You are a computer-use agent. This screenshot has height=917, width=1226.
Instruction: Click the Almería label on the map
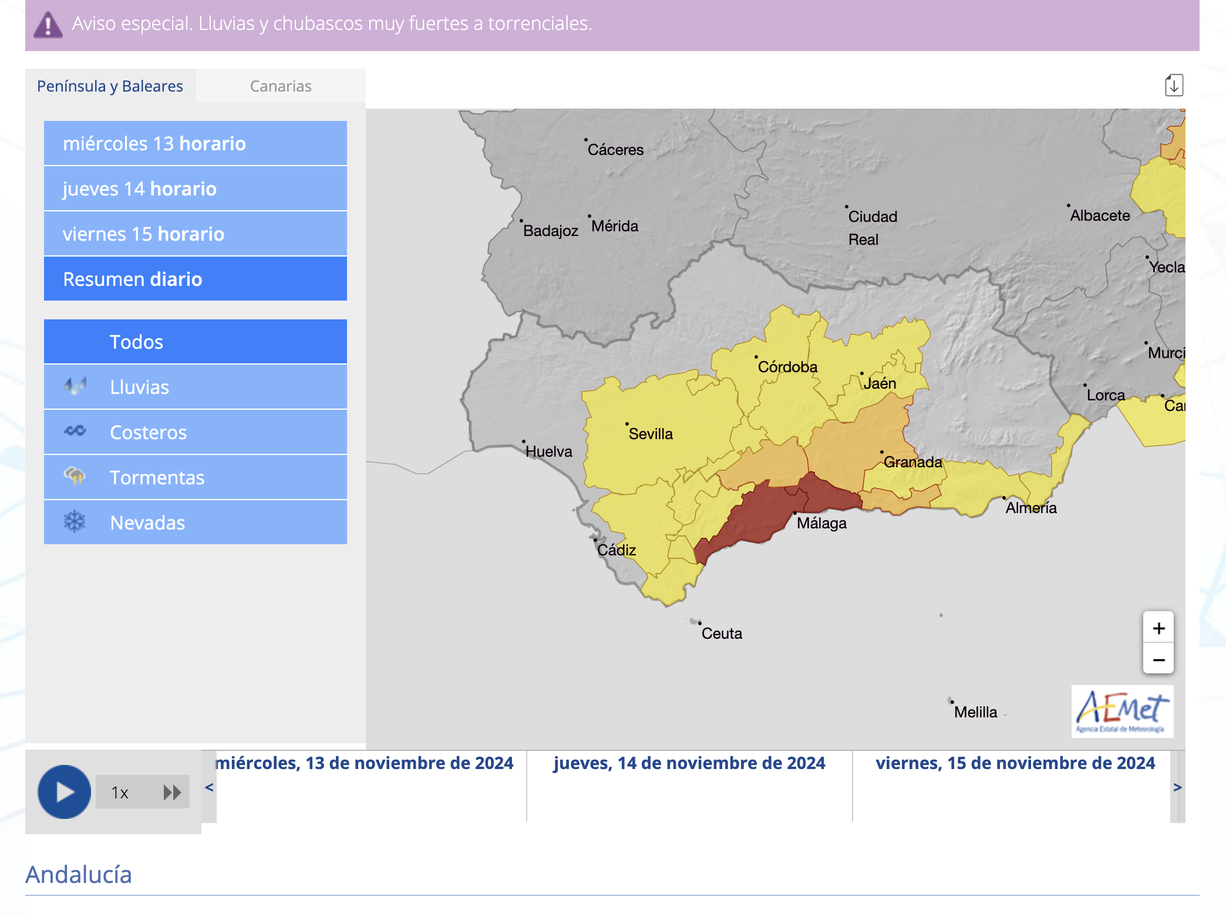[1031, 508]
